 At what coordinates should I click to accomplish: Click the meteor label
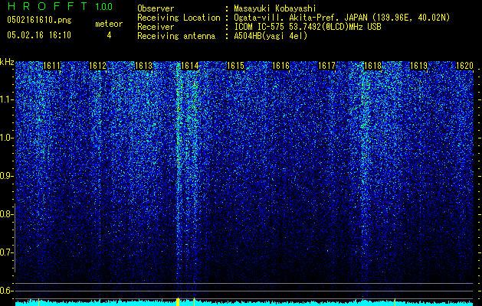click(x=109, y=24)
